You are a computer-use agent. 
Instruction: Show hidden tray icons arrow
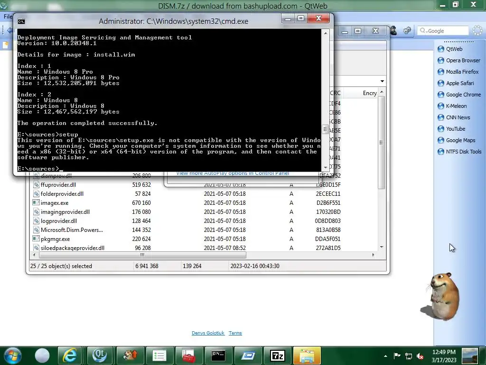(385, 356)
